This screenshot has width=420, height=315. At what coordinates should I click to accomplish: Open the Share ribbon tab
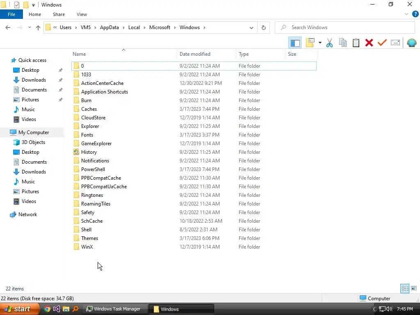pyautogui.click(x=59, y=14)
